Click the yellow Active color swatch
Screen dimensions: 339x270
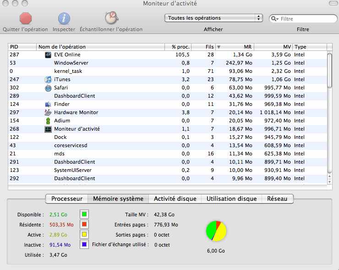(84, 235)
